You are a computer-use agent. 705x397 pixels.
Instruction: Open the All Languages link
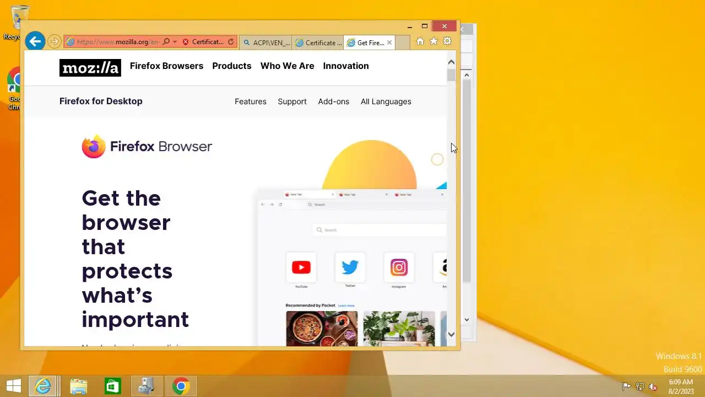pos(386,101)
